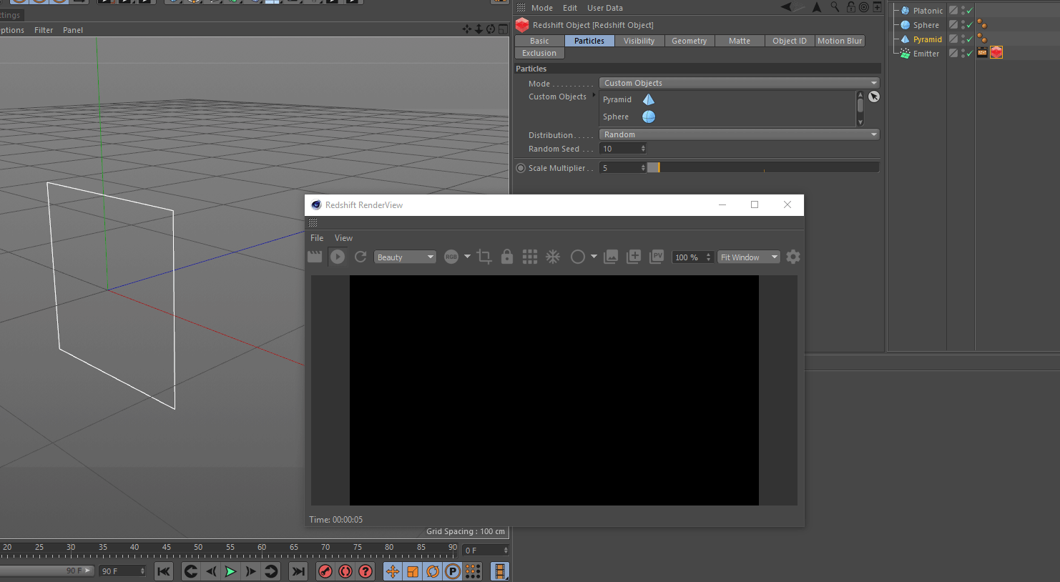Toggle the Emitter enabled green checkmark
1060x582 pixels.
pos(970,54)
